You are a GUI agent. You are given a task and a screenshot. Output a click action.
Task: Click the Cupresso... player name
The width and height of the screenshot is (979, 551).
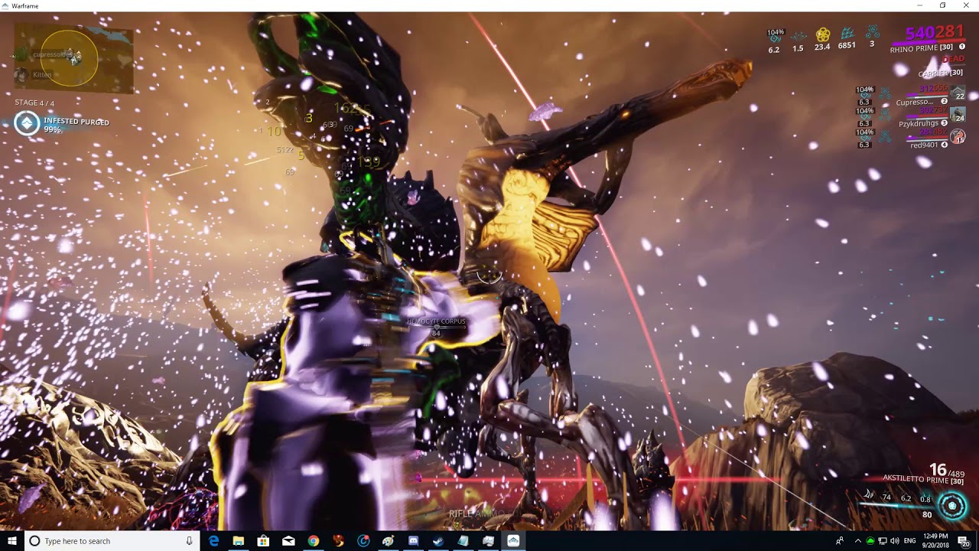coord(915,102)
